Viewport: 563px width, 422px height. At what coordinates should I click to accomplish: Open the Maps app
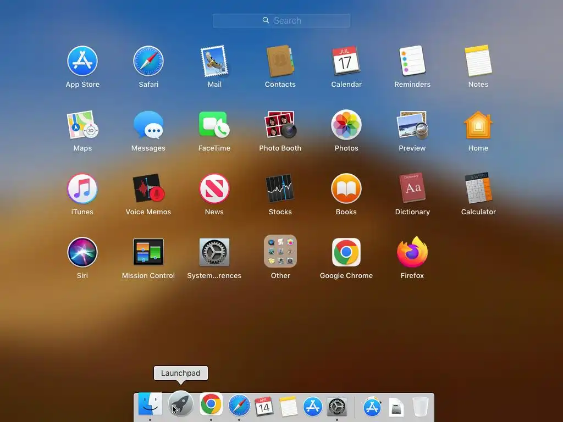coord(82,125)
